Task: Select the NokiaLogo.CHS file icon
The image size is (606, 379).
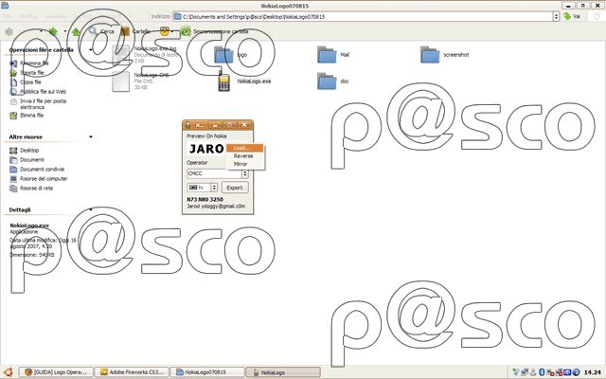Action: pos(120,81)
